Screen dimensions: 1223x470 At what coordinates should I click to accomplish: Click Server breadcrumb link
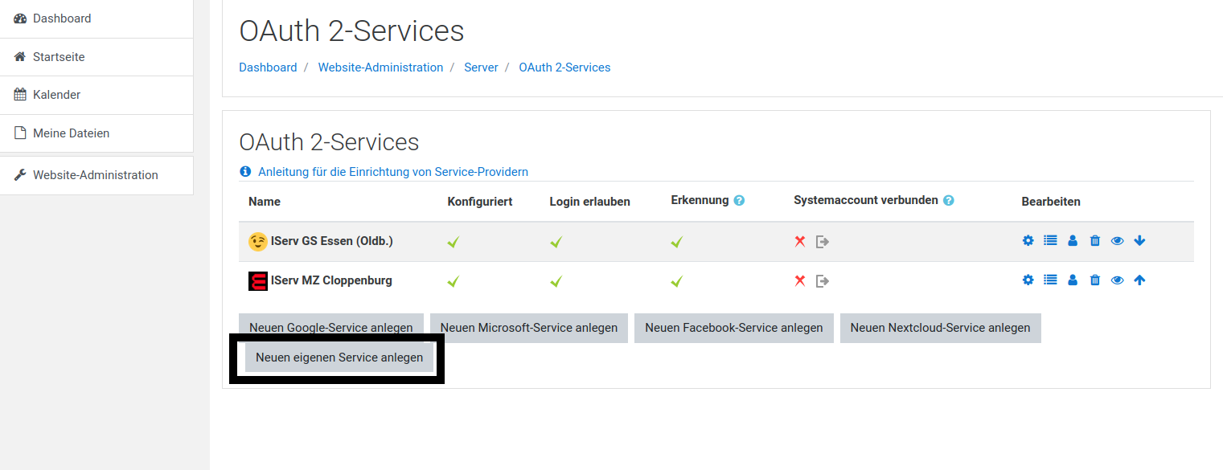[x=481, y=67]
